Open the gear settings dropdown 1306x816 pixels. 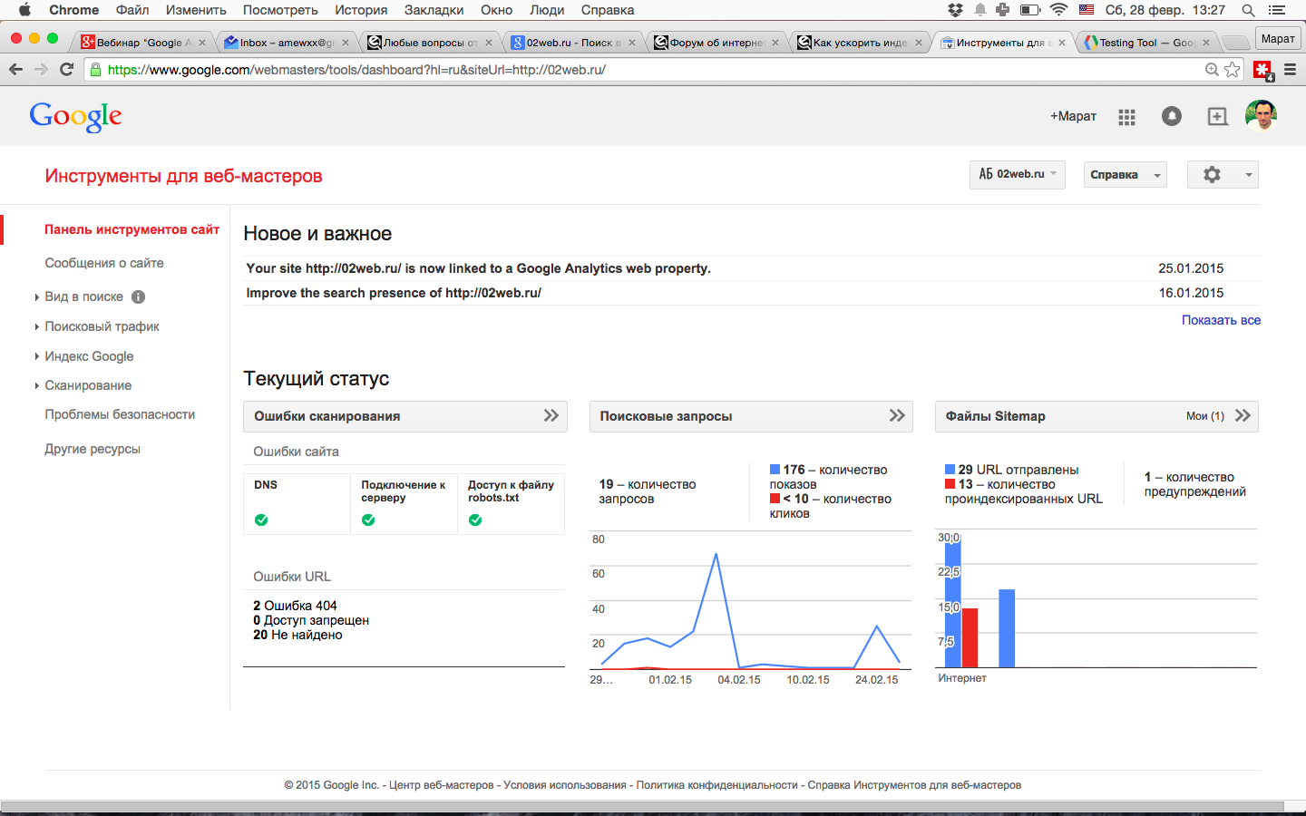(1222, 175)
